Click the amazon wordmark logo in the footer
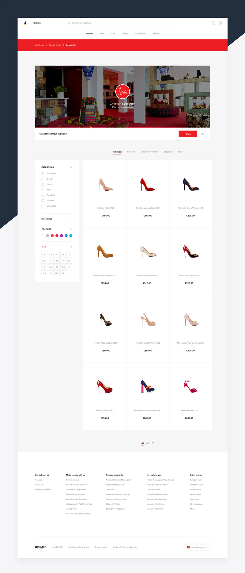 pos(40,547)
